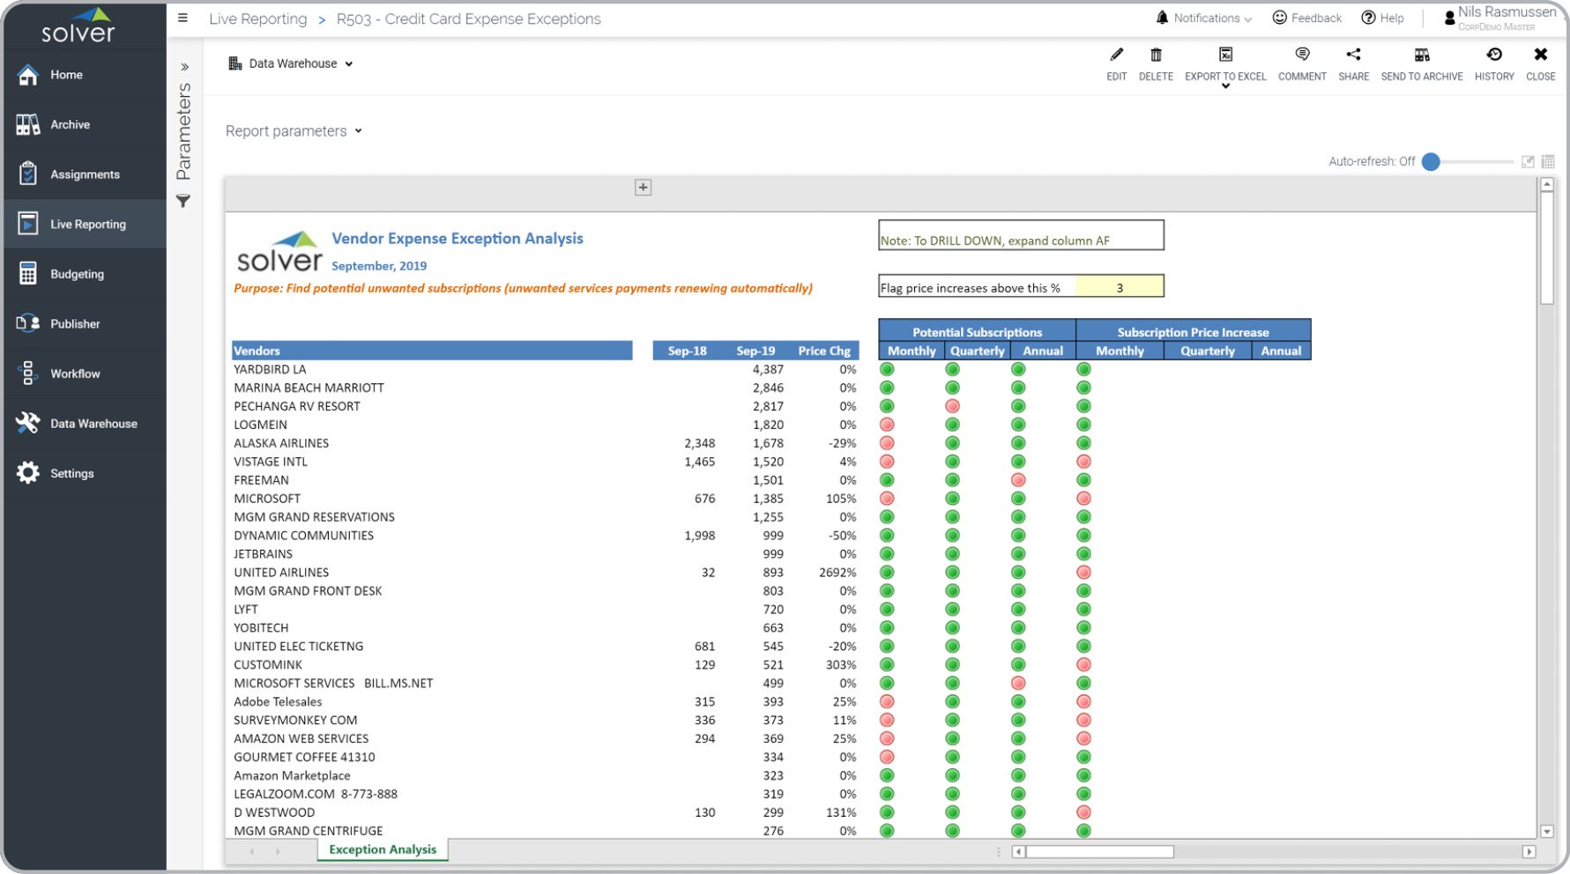Click red annual indicator for FREEMAN
Image resolution: width=1570 pixels, height=874 pixels.
click(x=1018, y=480)
